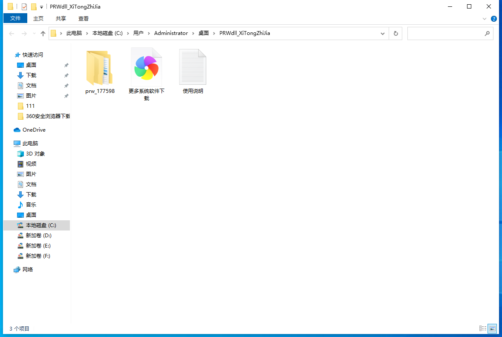This screenshot has width=502, height=337.
Task: Open the prw_177598 folder icon
Action: [x=99, y=68]
